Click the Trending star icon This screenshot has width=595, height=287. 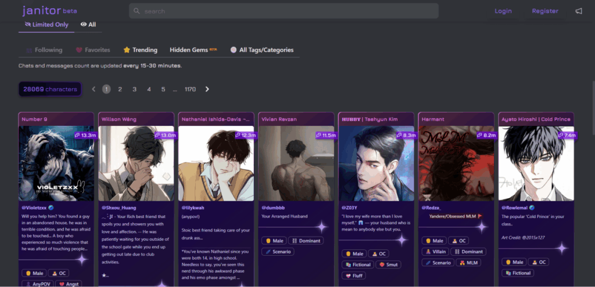pos(126,50)
